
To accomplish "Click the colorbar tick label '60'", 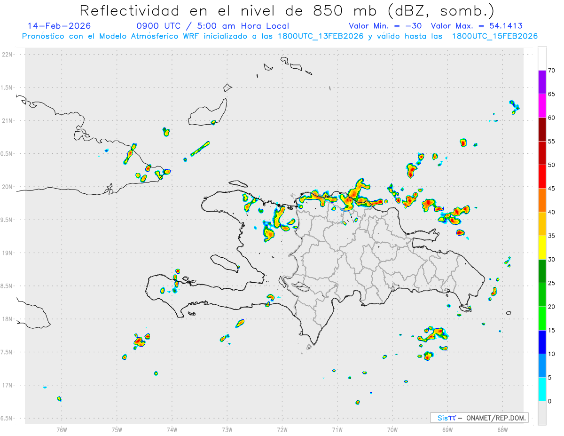I will (x=552, y=118).
